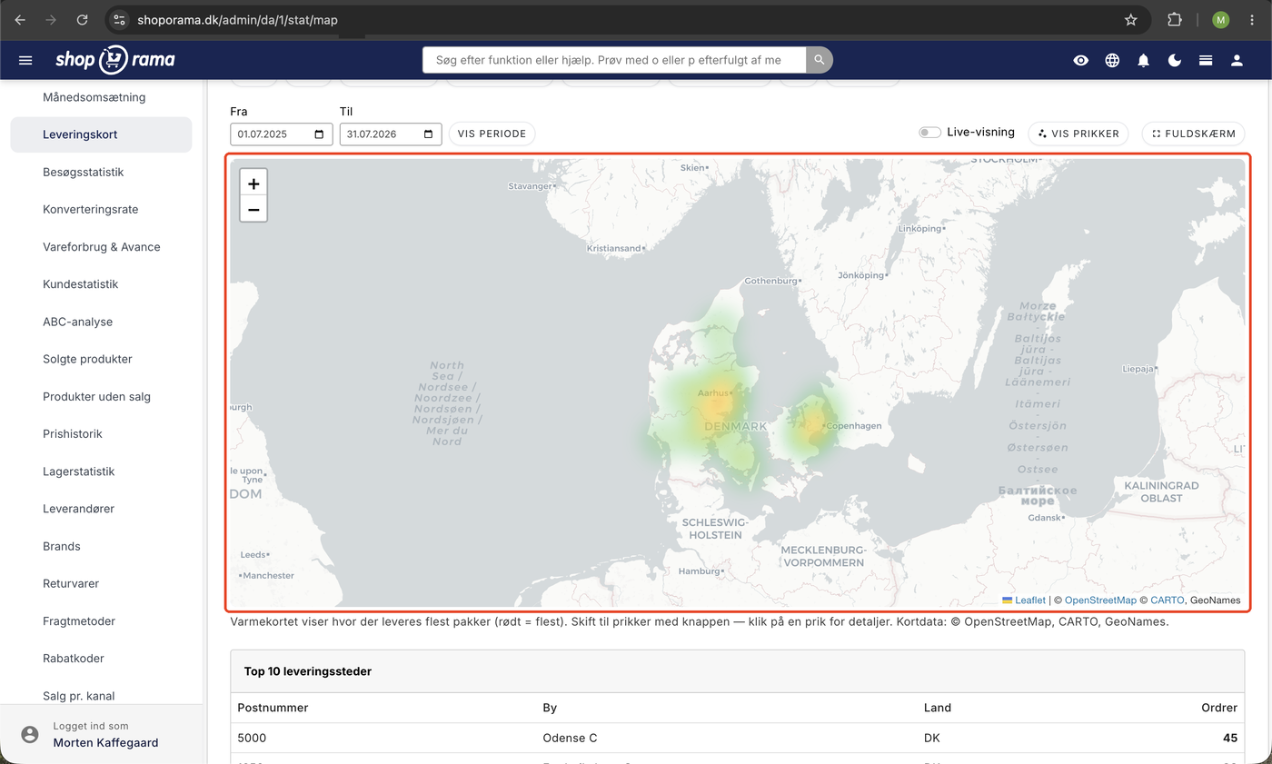Click the VIS PRIKKER button
1272x764 pixels.
pos(1078,134)
